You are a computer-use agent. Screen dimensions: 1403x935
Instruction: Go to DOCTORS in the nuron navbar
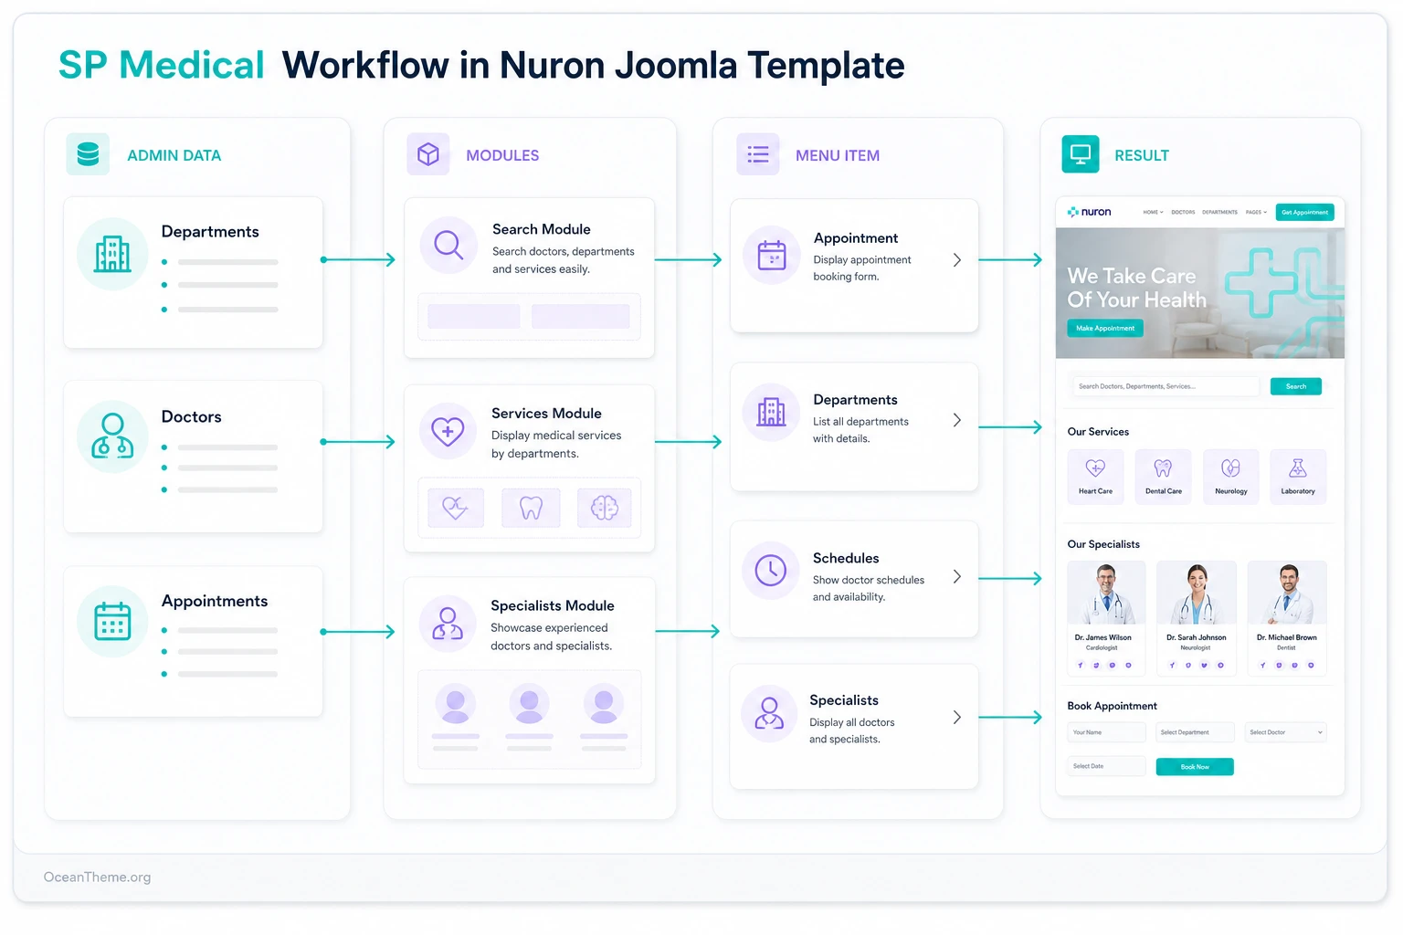1183,212
